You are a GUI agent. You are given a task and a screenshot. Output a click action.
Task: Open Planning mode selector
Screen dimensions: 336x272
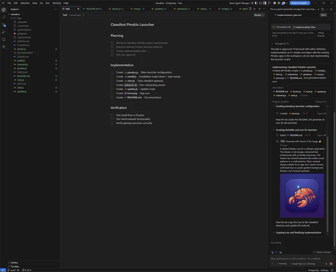click(x=281, y=264)
